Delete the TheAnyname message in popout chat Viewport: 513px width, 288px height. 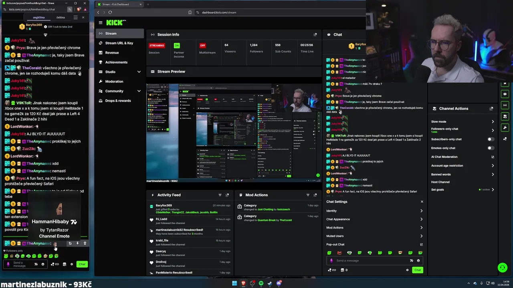click(x=85, y=243)
